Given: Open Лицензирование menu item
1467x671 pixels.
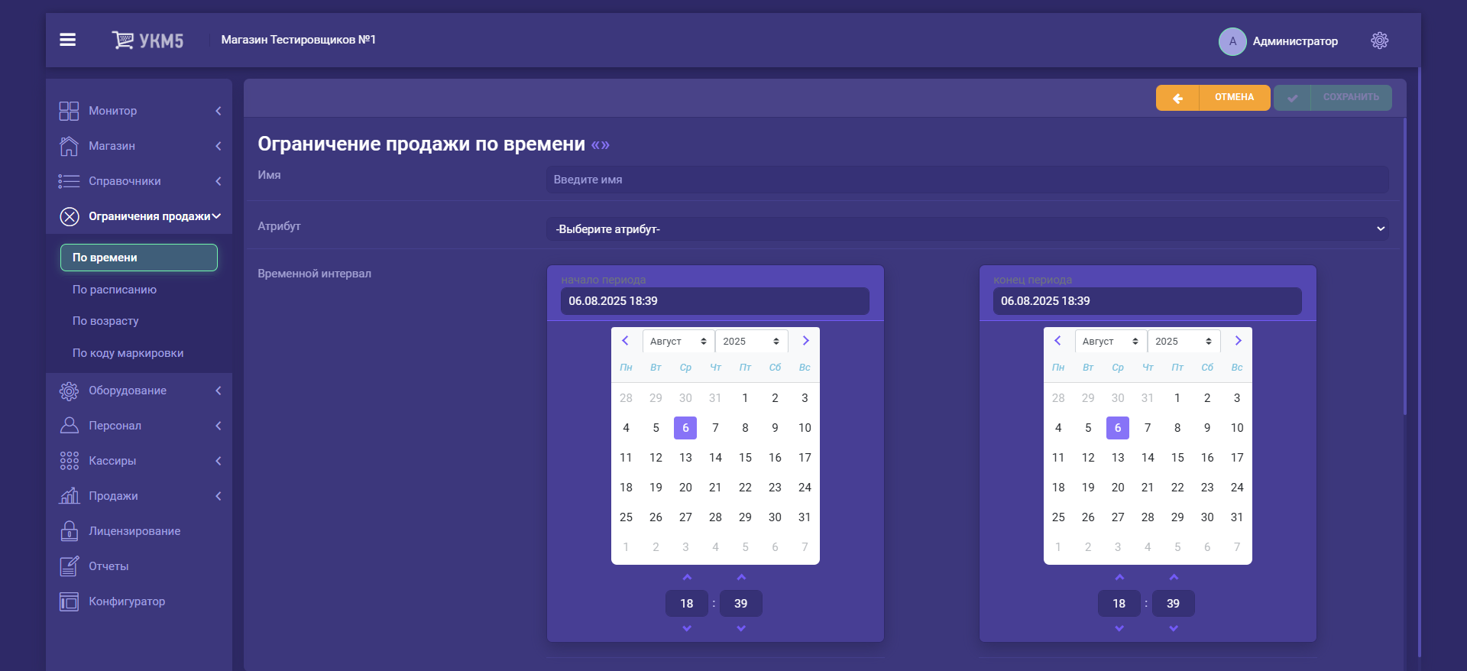Looking at the screenshot, I should point(134,531).
